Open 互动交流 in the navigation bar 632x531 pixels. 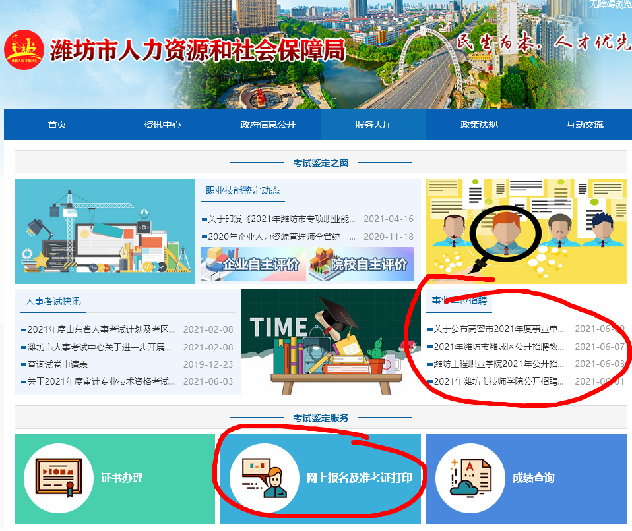point(585,125)
